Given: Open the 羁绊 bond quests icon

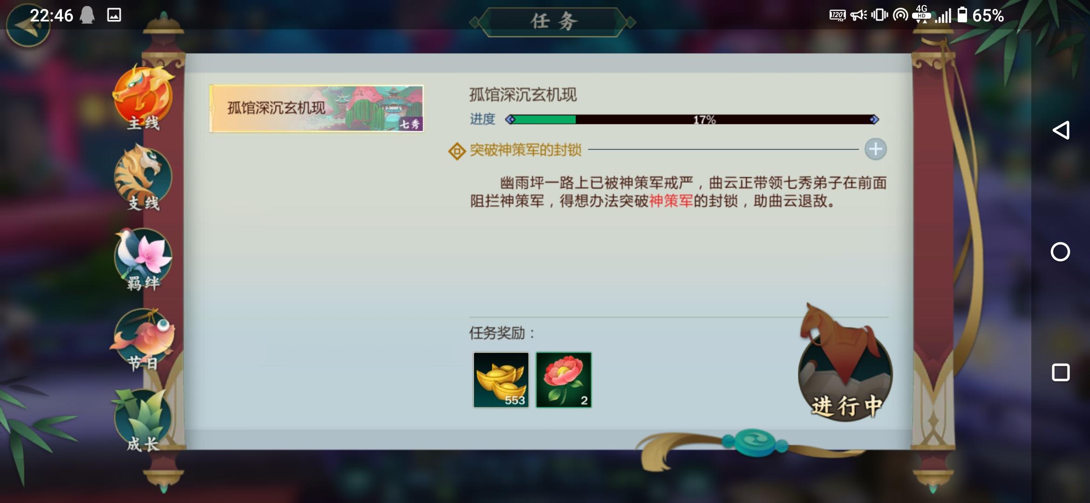Looking at the screenshot, I should tap(143, 259).
